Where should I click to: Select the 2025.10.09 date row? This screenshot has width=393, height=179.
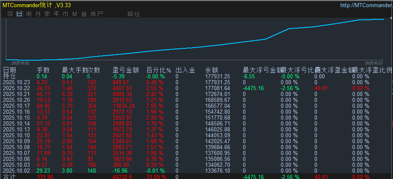click(x=16, y=142)
